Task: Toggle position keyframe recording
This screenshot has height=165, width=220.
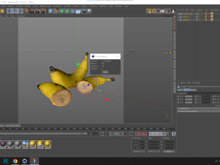Action: (151, 134)
